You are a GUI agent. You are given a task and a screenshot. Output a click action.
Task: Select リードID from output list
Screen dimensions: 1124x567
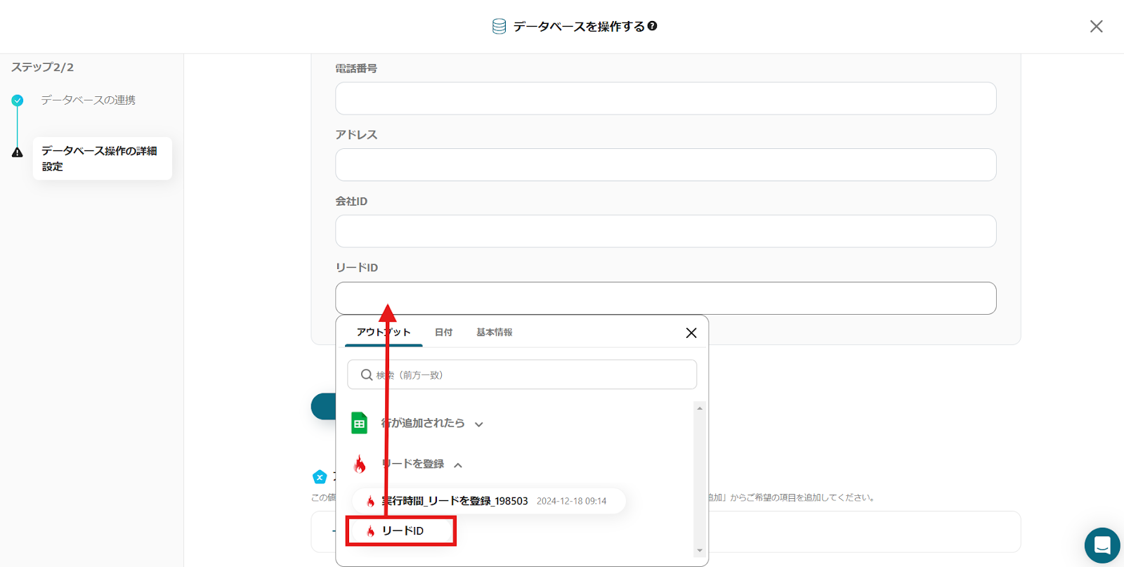(402, 531)
